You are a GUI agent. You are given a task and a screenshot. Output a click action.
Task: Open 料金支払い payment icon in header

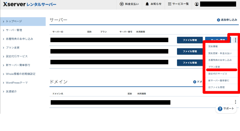(x=121, y=4)
